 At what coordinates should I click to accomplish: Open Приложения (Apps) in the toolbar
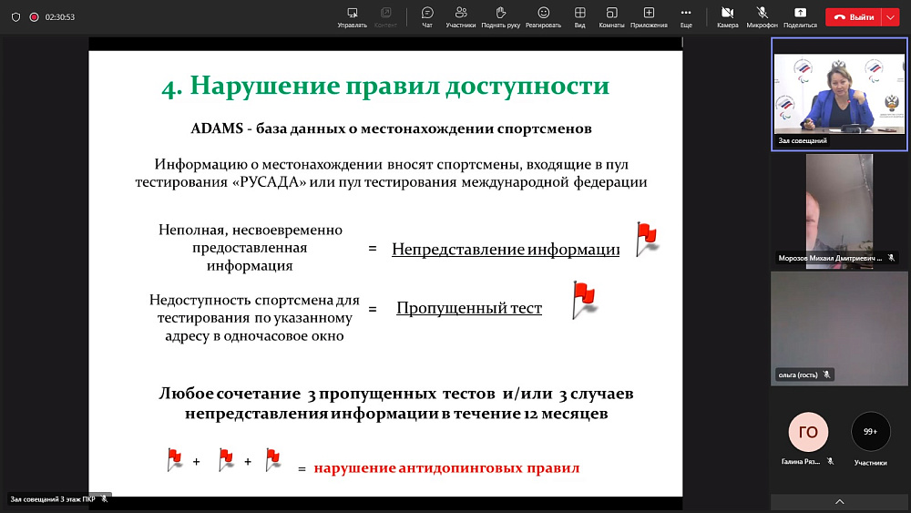click(x=649, y=16)
